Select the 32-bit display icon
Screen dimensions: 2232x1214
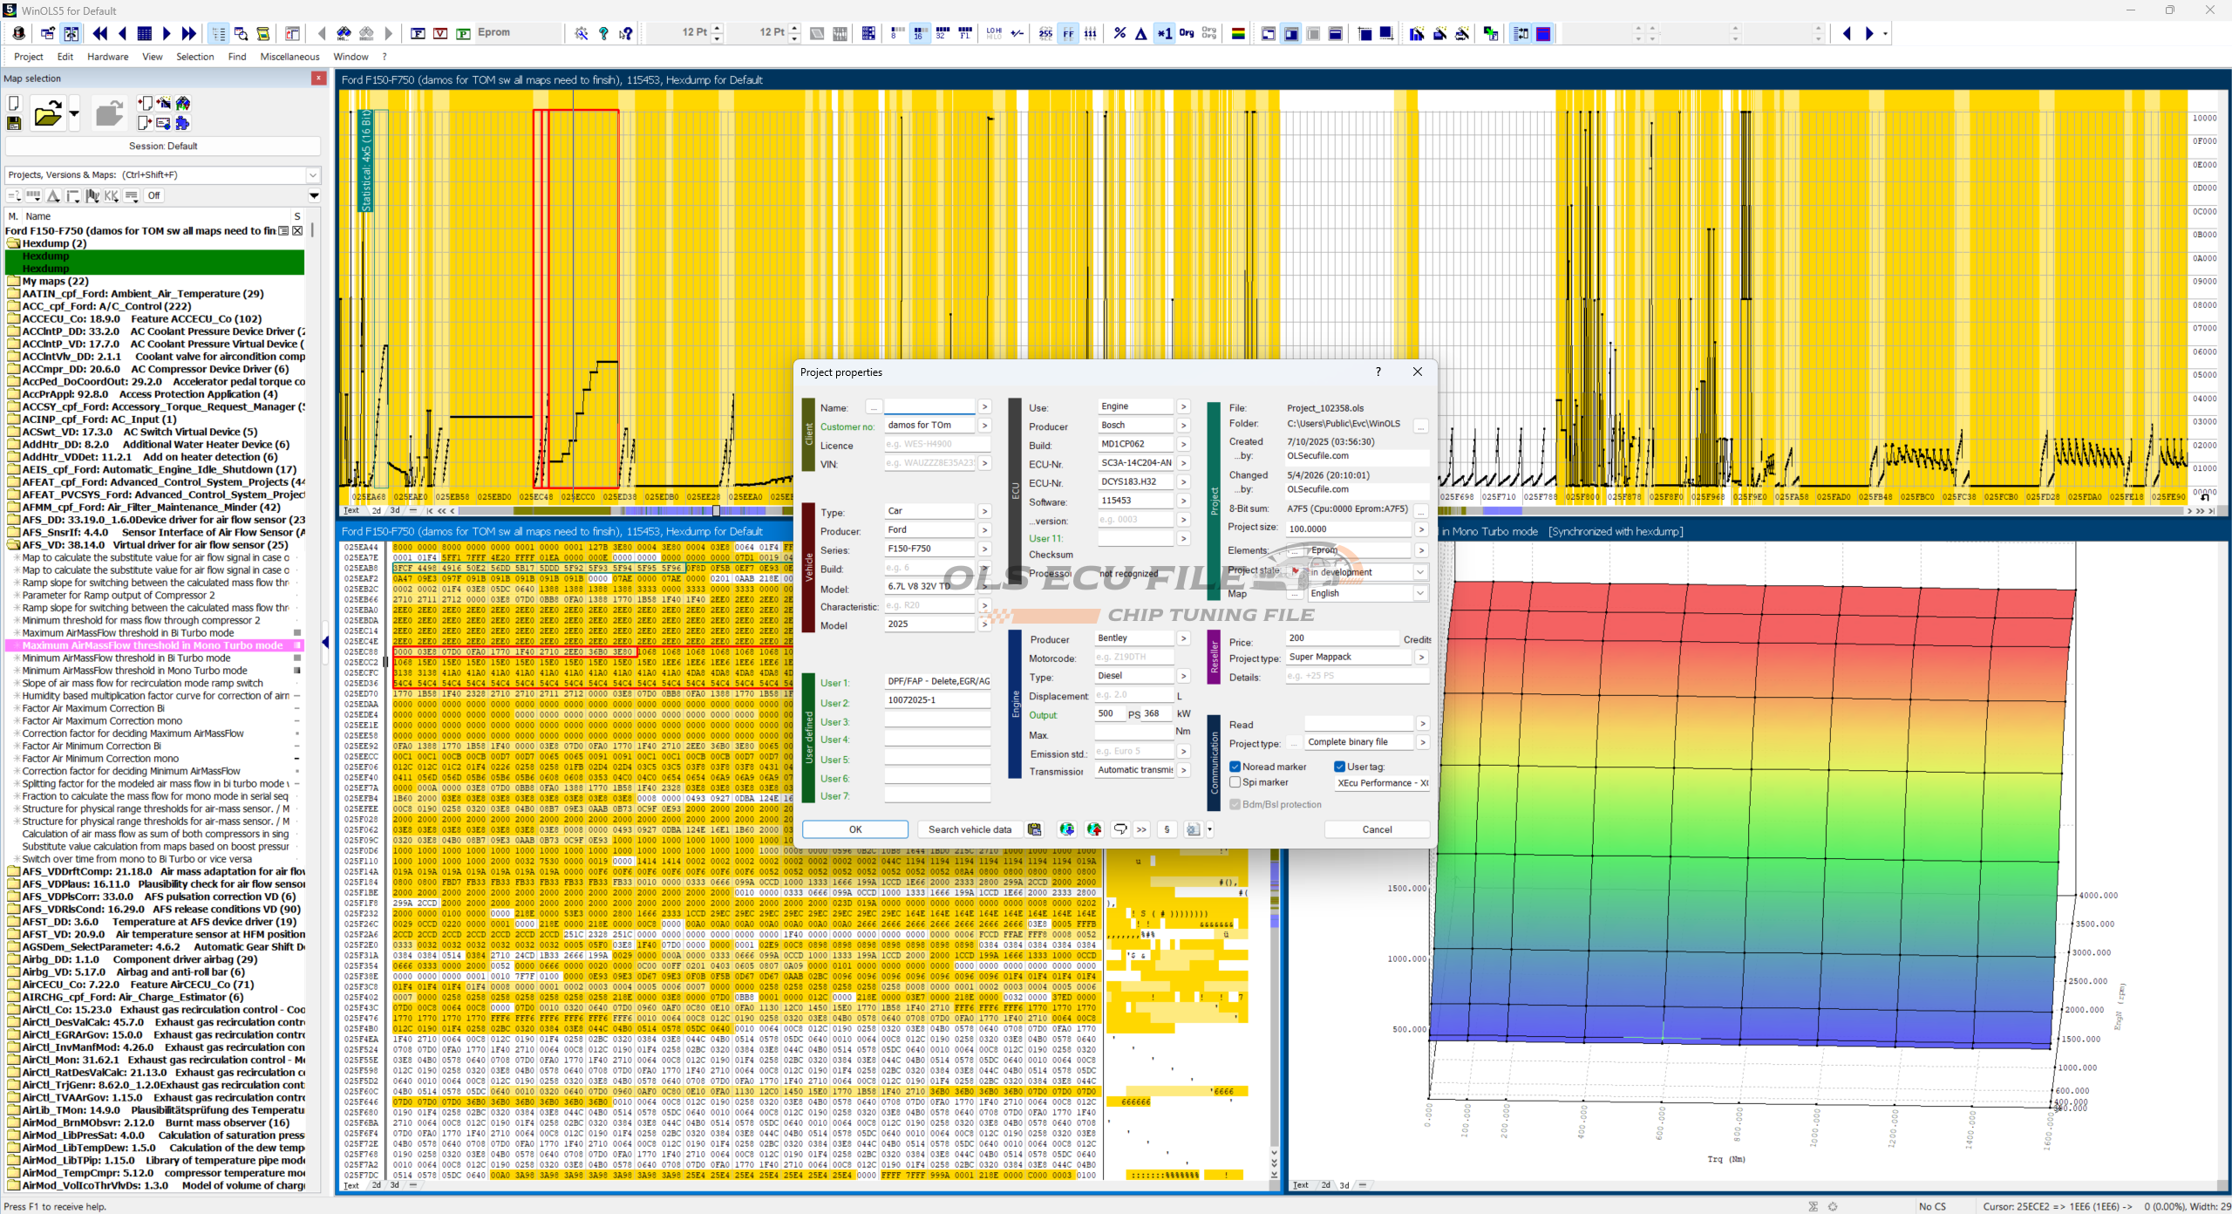942,33
